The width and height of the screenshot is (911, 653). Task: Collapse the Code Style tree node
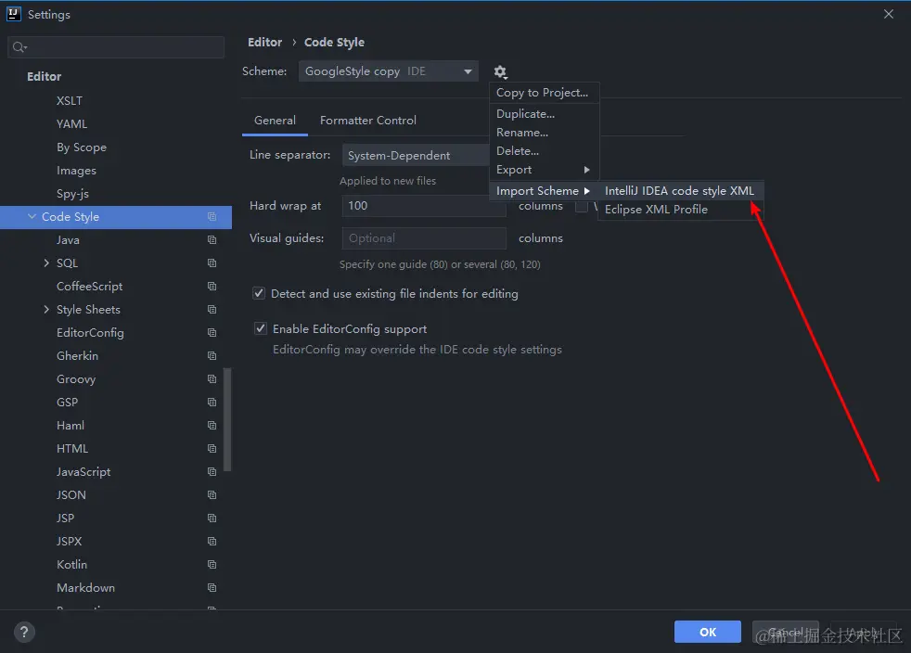(x=32, y=217)
